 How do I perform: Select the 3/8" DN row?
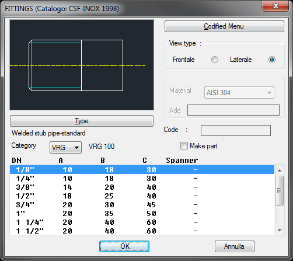click(x=142, y=187)
